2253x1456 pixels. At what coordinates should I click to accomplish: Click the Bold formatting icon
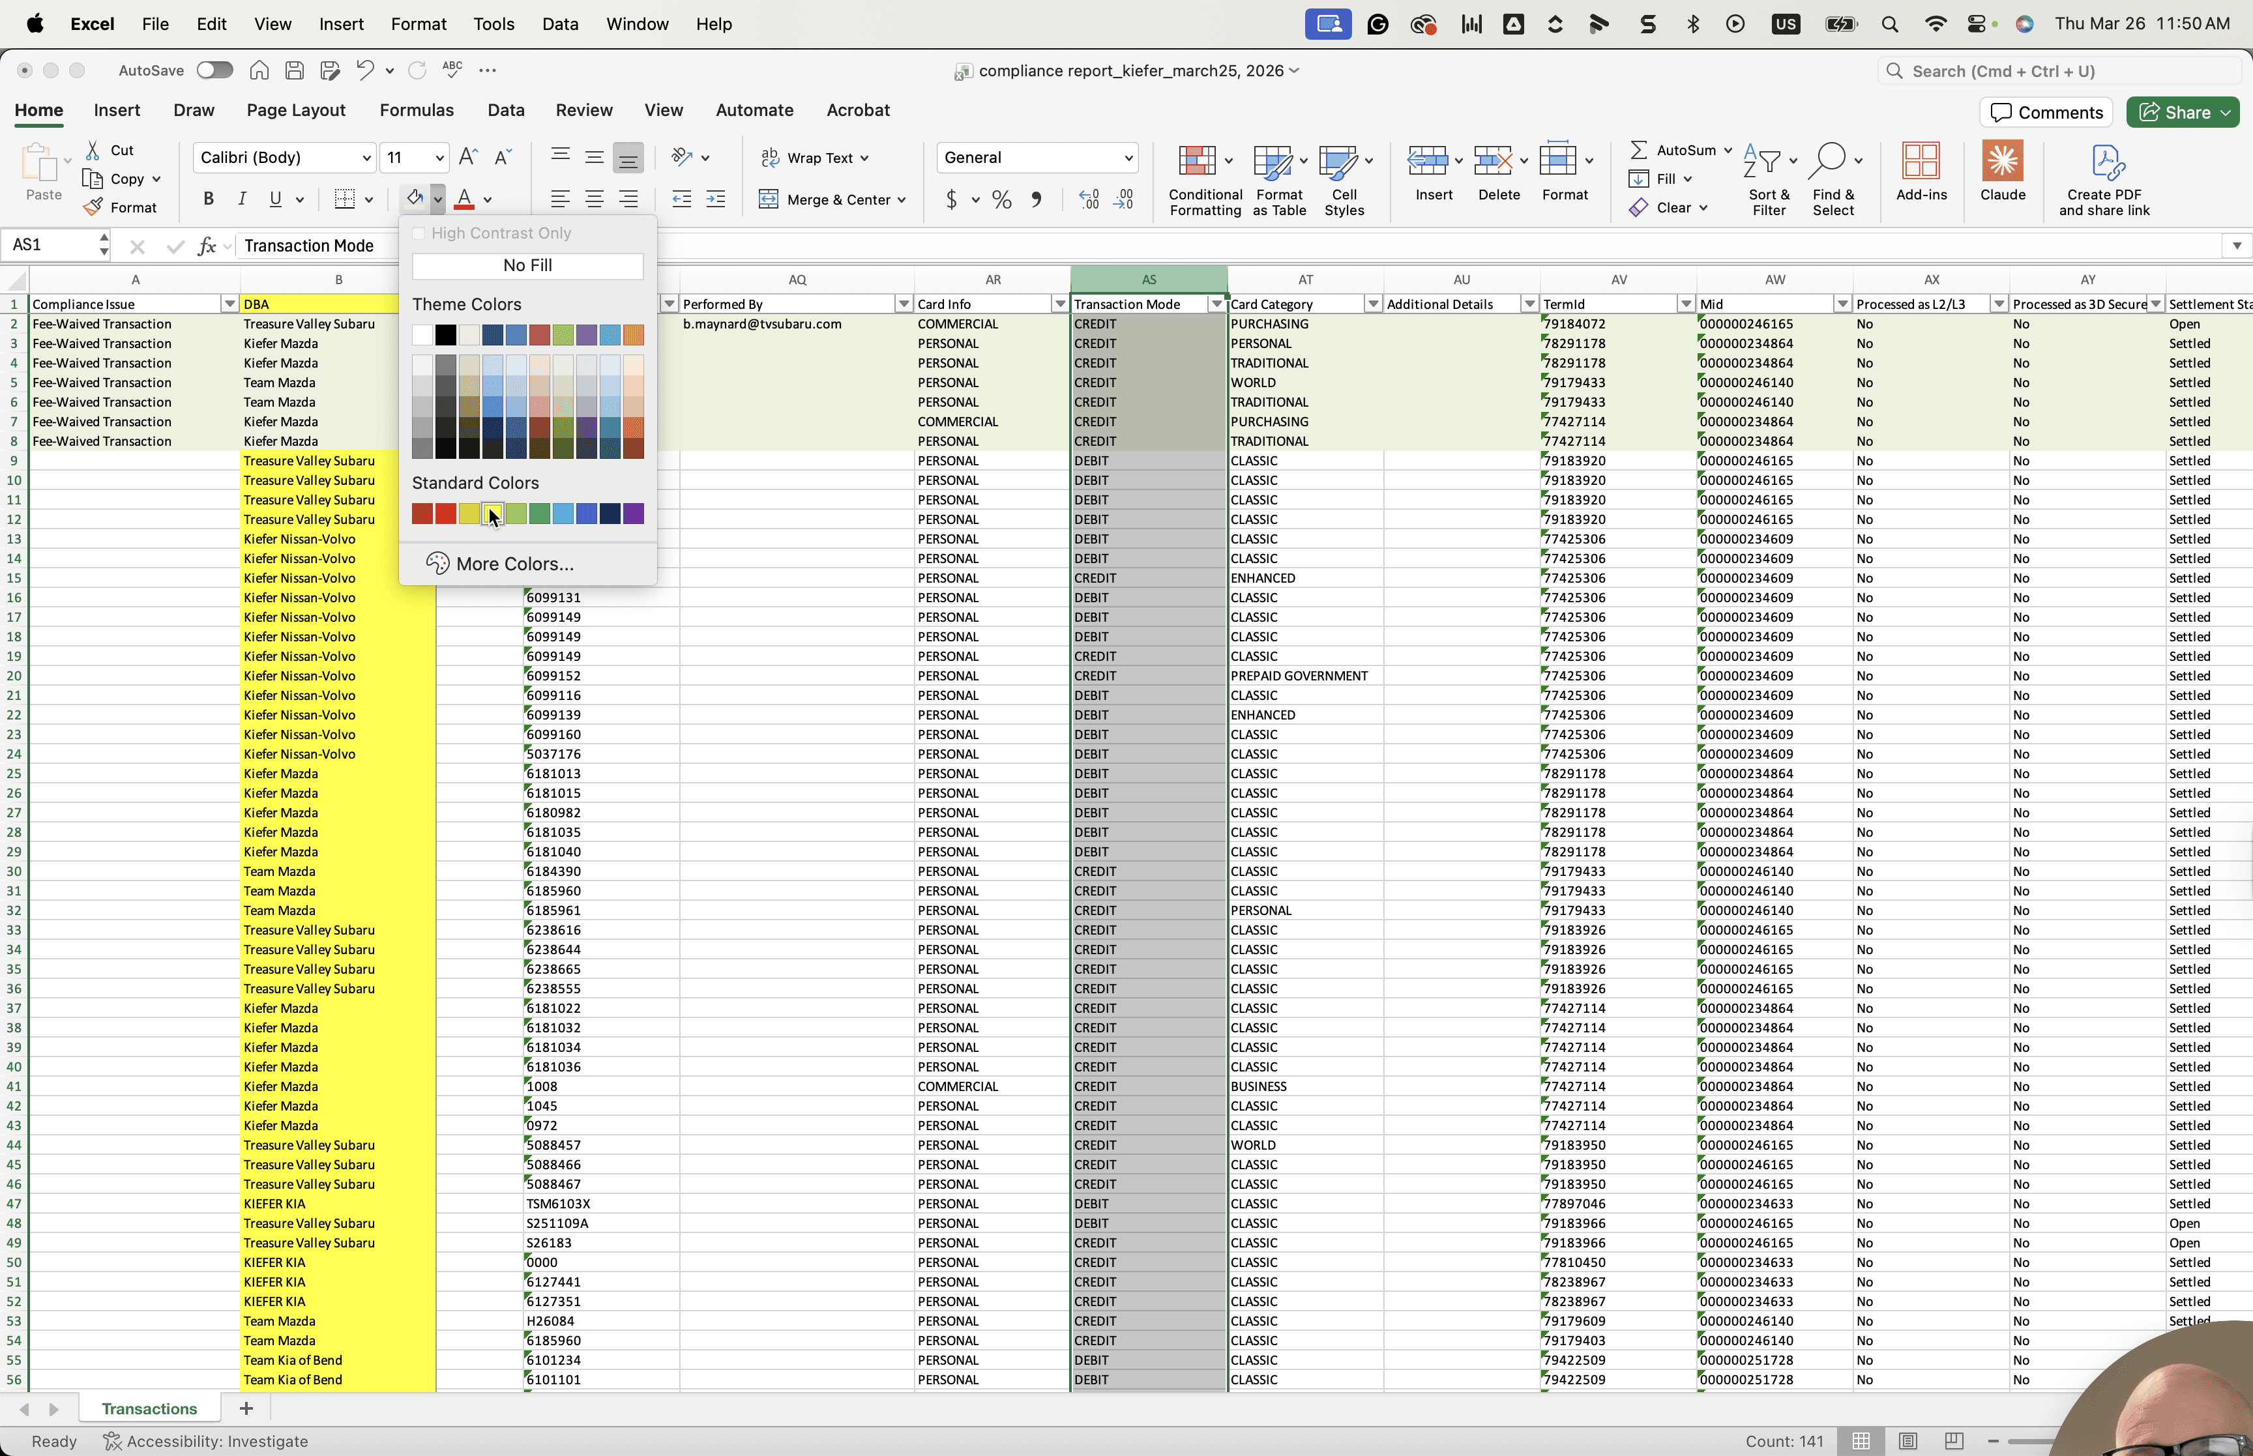point(208,199)
